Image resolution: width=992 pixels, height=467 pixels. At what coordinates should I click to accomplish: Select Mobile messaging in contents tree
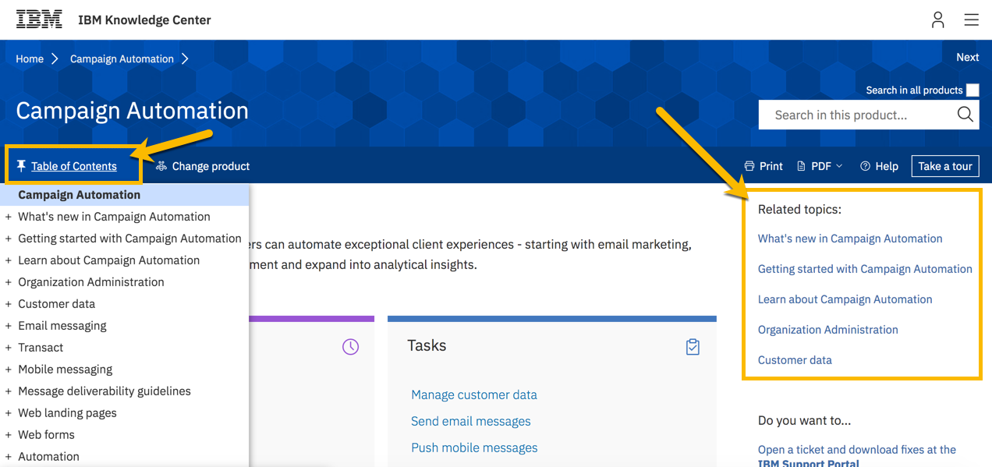66,370
